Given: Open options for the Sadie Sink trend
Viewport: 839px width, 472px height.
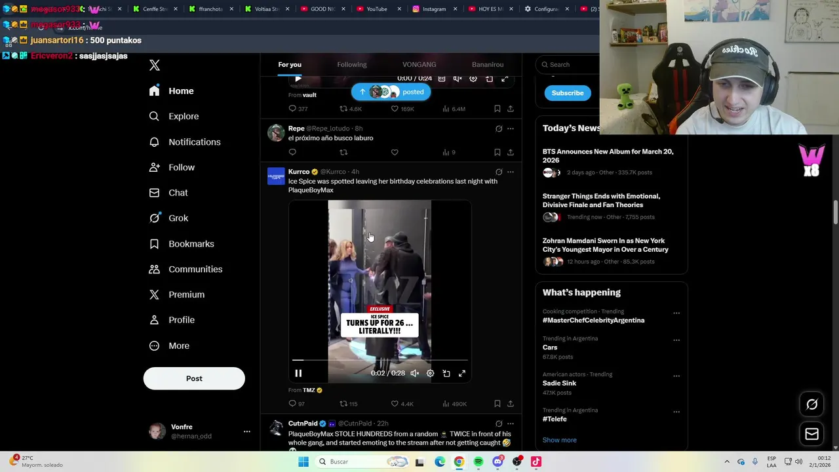Looking at the screenshot, I should [x=676, y=376].
